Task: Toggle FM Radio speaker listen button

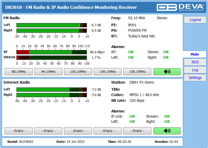Action: 167,72
